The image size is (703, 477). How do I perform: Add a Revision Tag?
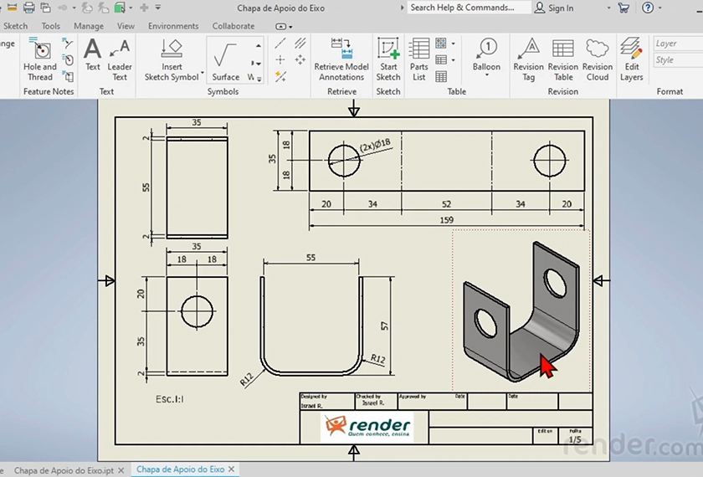pos(528,59)
